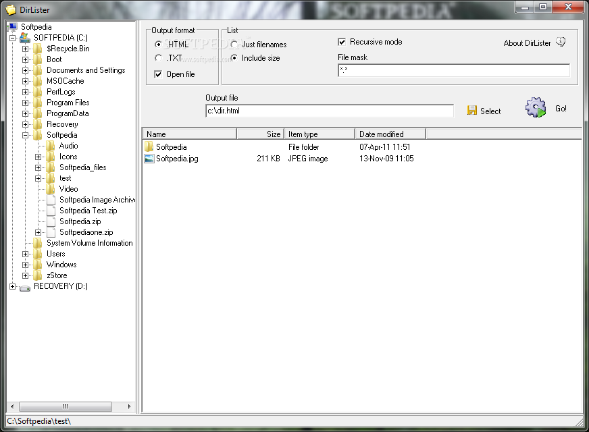Minimize the DirLister window
This screenshot has width=589, height=432.
(525, 7)
